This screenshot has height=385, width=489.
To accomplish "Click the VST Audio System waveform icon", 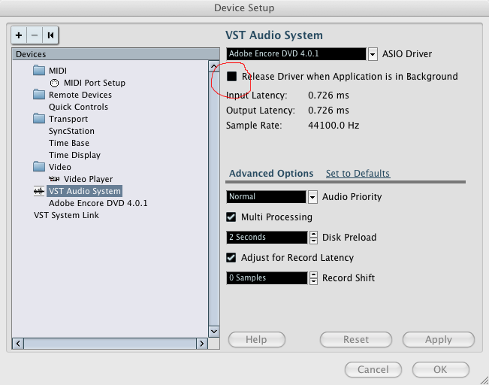I will click(39, 191).
